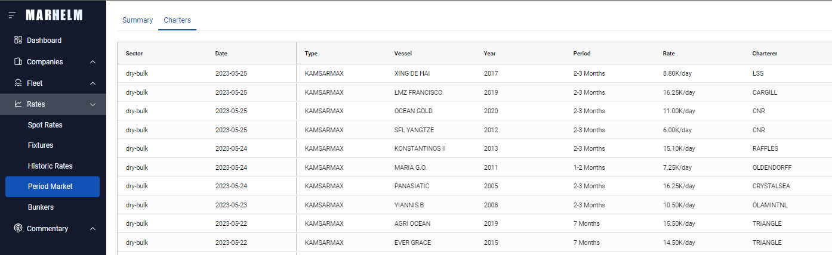The height and width of the screenshot is (255, 832).
Task: Click vessel name XING DE HAI
Action: coord(412,74)
